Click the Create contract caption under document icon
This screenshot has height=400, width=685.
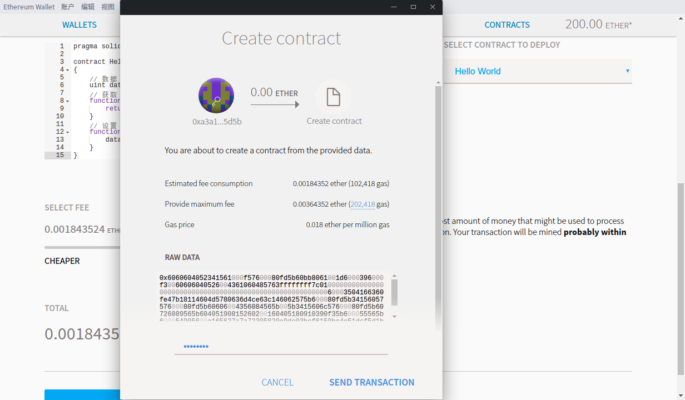click(x=334, y=121)
